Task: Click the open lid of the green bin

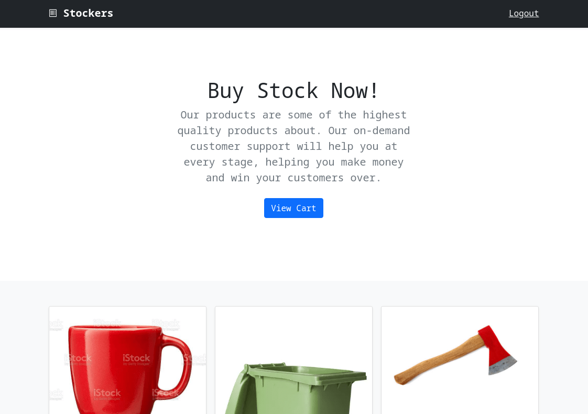Action: (x=235, y=390)
